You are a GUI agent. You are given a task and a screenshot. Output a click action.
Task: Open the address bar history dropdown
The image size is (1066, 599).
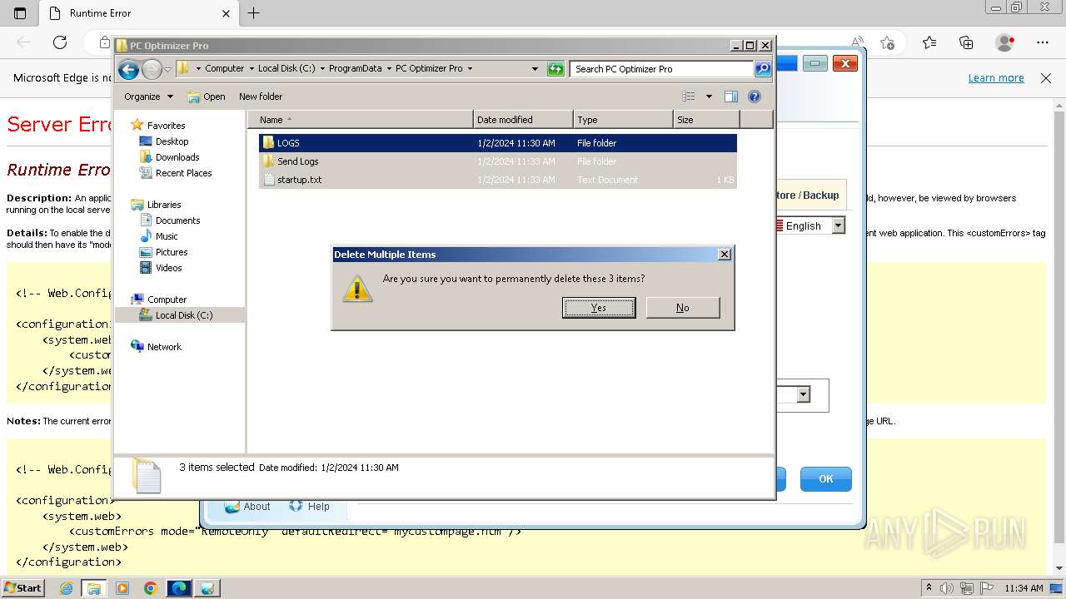click(535, 69)
